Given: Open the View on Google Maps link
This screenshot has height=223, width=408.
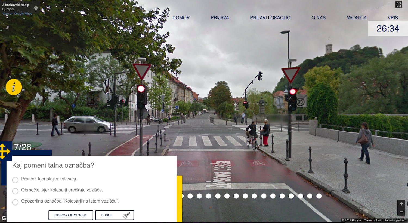Looking at the screenshot, I should click(x=17, y=14).
